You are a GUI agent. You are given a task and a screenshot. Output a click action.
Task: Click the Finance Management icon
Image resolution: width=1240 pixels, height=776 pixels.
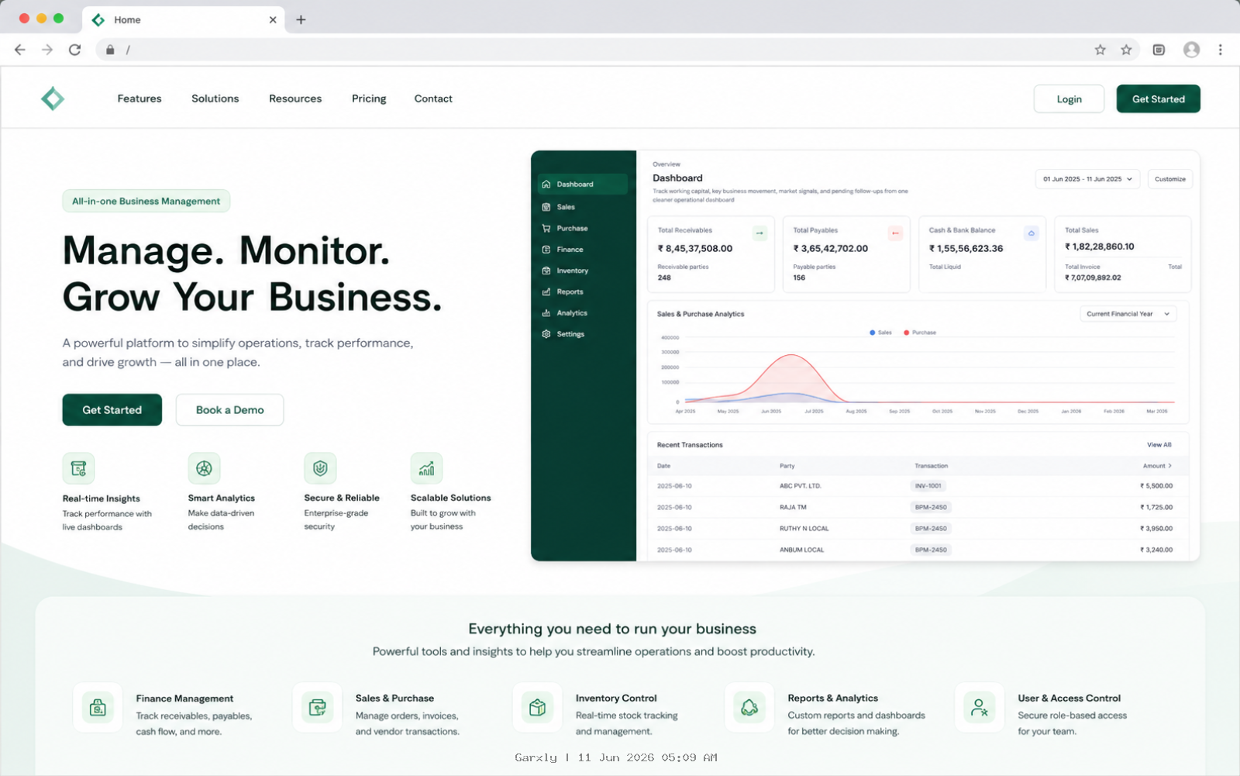coord(98,708)
